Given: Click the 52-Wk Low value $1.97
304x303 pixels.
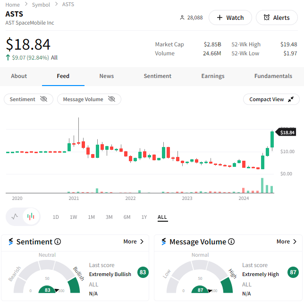Looking at the screenshot, I should pos(290,53).
